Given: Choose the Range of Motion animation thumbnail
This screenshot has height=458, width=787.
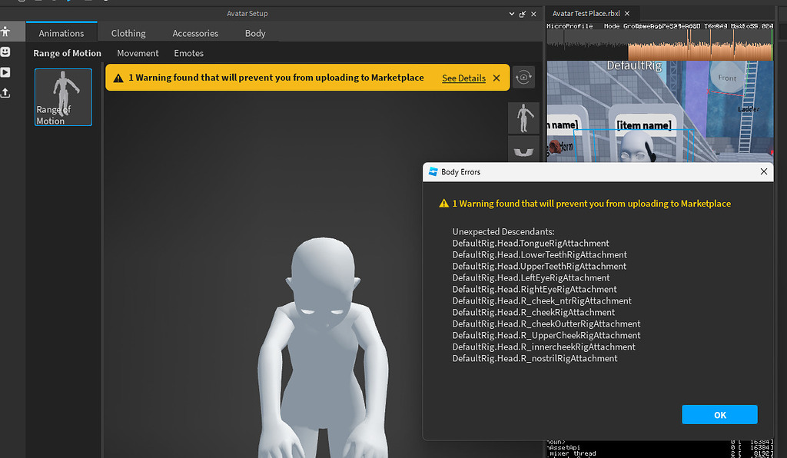Looking at the screenshot, I should tap(63, 98).
